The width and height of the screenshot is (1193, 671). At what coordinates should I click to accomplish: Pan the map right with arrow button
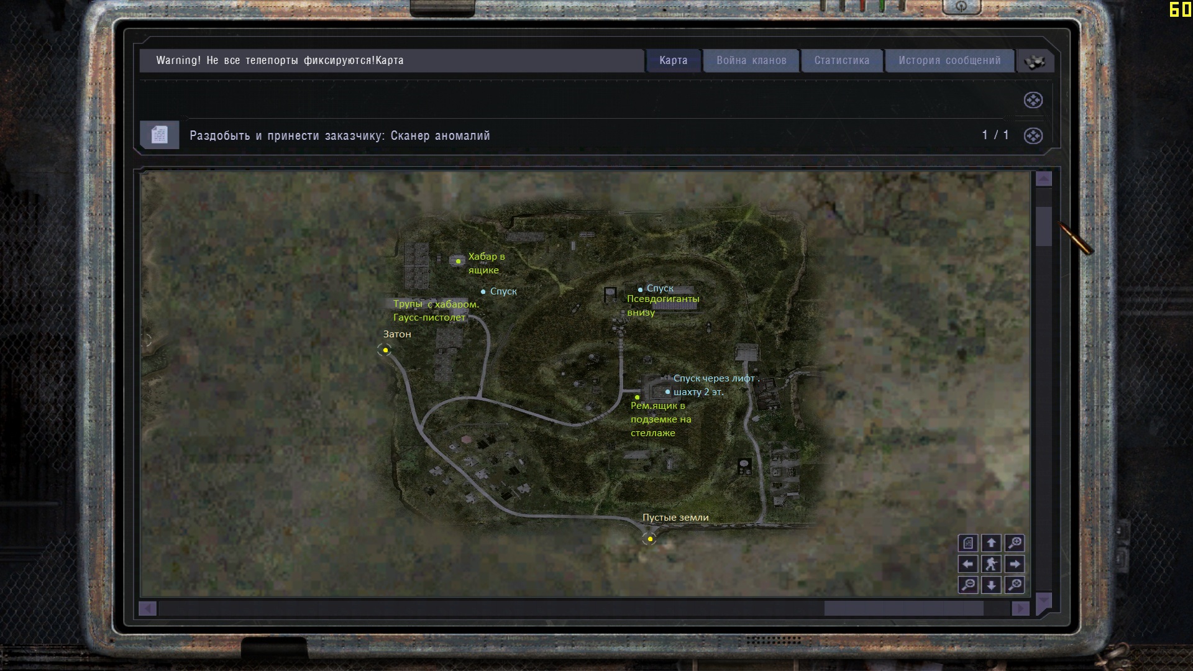[x=1015, y=564]
